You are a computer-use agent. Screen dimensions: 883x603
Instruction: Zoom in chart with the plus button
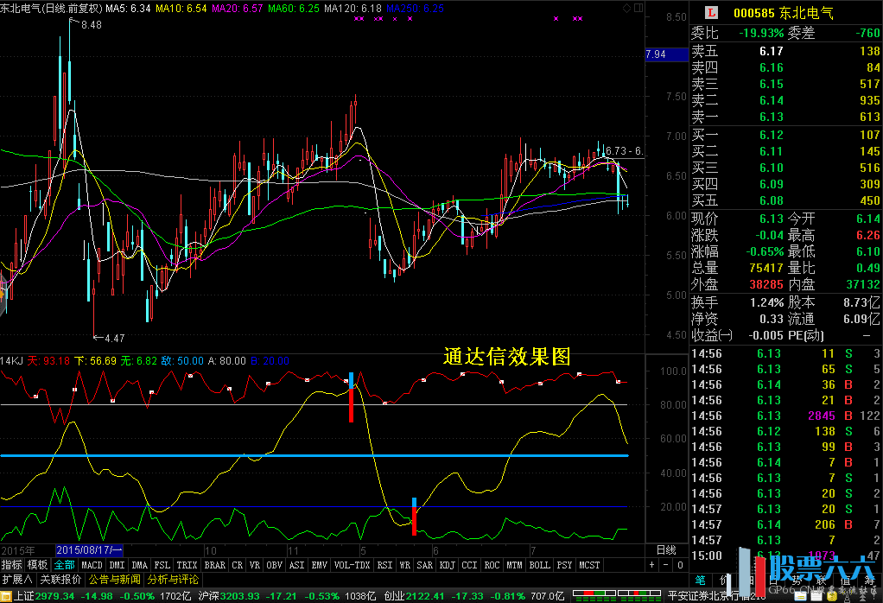click(x=651, y=565)
